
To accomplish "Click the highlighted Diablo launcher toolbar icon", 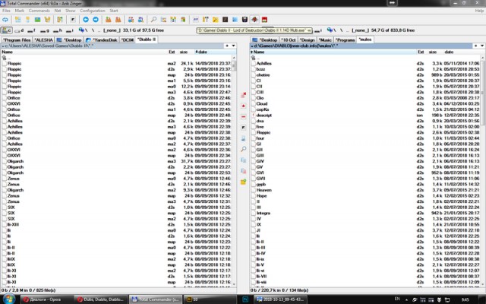I will [254, 20].
